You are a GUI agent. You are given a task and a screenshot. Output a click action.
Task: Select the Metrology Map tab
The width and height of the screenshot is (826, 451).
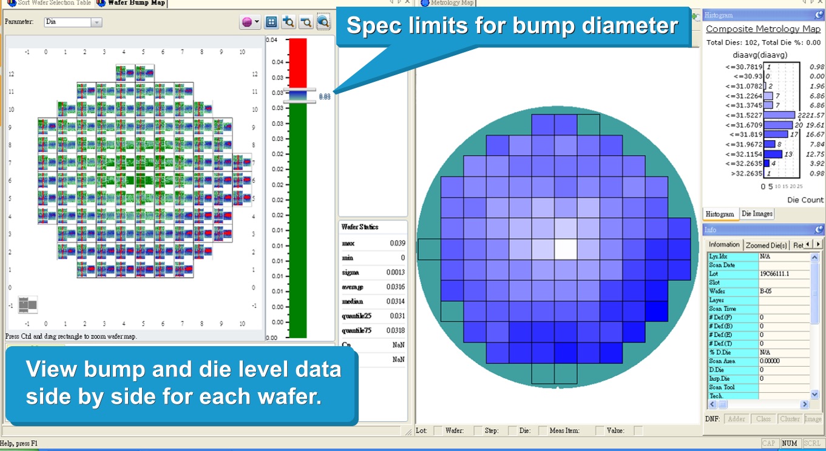[447, 2]
